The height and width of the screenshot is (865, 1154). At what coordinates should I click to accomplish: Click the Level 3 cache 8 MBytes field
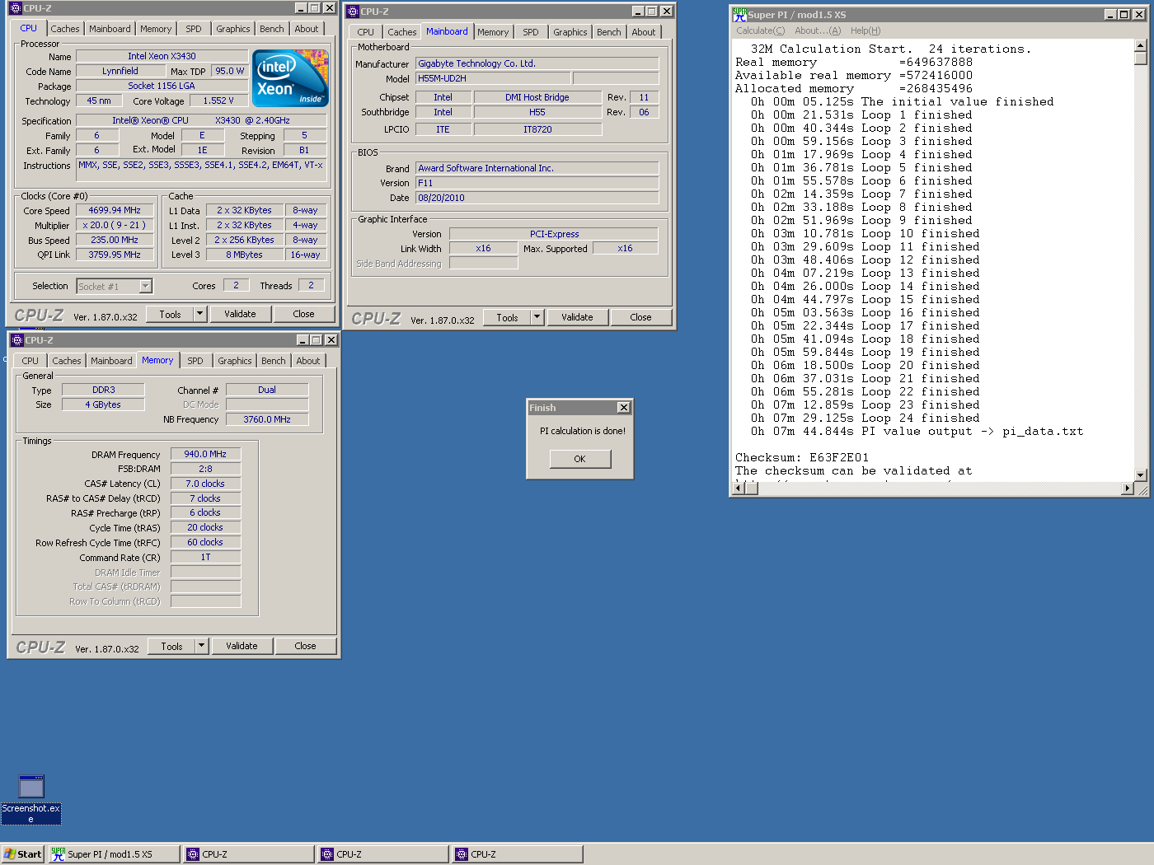[x=245, y=255]
